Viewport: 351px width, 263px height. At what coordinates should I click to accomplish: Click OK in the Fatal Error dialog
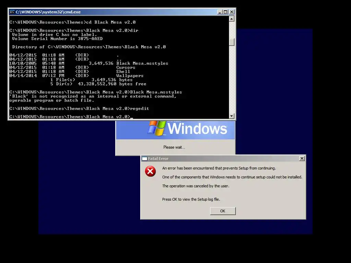pyautogui.click(x=223, y=211)
